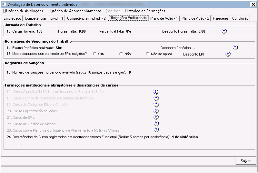258x173 pixels.
Task: Click help icon for Curso de EPIs
Action: tap(156, 117)
